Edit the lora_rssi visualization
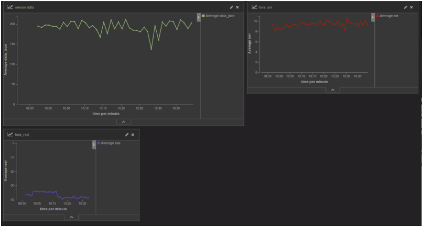This screenshot has height=227, width=423. coord(127,135)
